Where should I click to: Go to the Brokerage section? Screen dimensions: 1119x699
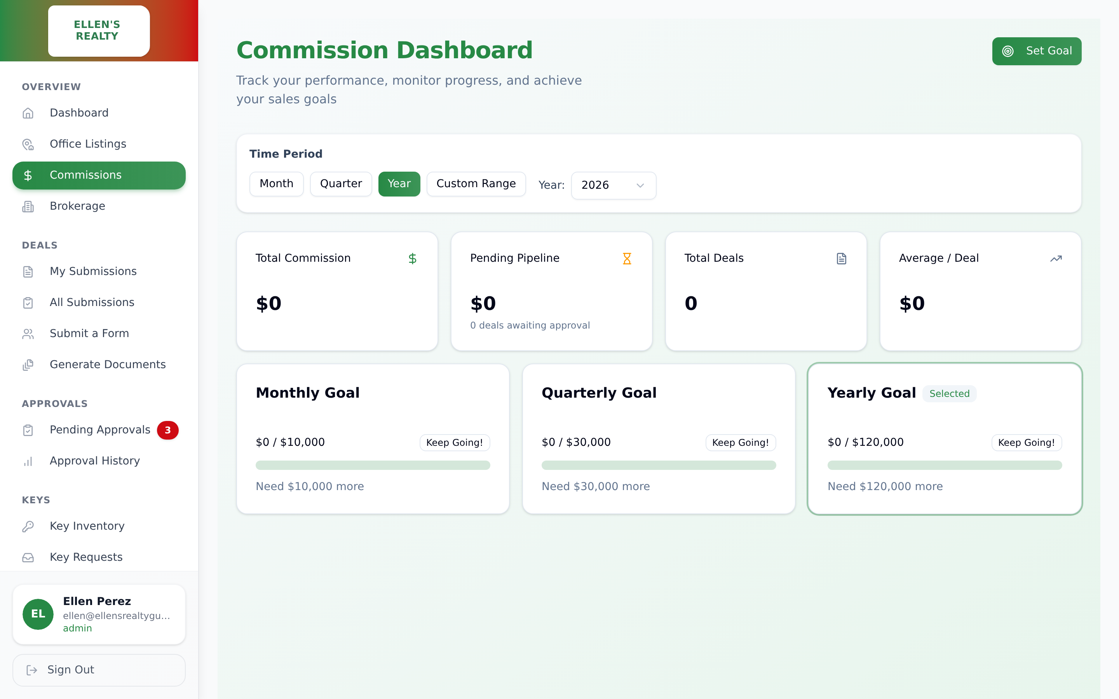[x=99, y=206]
